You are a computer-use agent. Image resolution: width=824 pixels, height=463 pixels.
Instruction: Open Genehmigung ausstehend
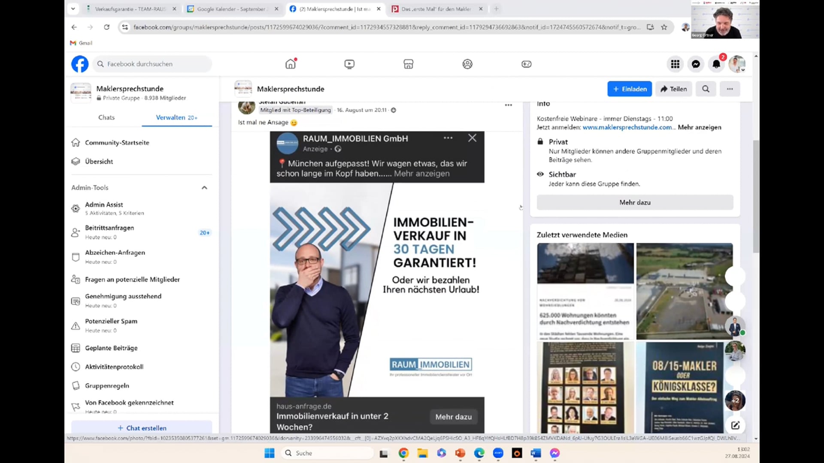[x=142, y=301]
